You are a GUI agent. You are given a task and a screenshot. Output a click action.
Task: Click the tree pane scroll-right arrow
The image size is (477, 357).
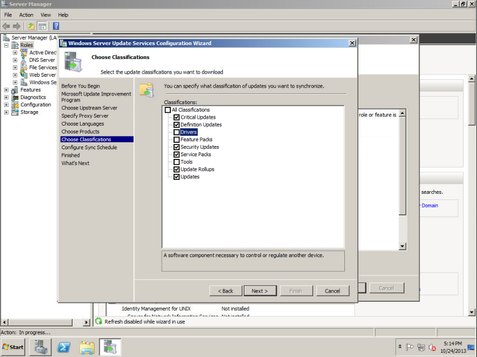click(x=86, y=322)
